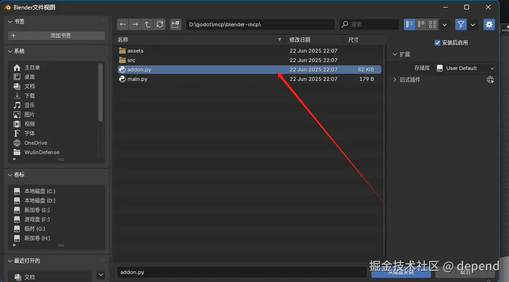Open filter settings dropdown arrow
The width and height of the screenshot is (509, 282).
[x=473, y=24]
